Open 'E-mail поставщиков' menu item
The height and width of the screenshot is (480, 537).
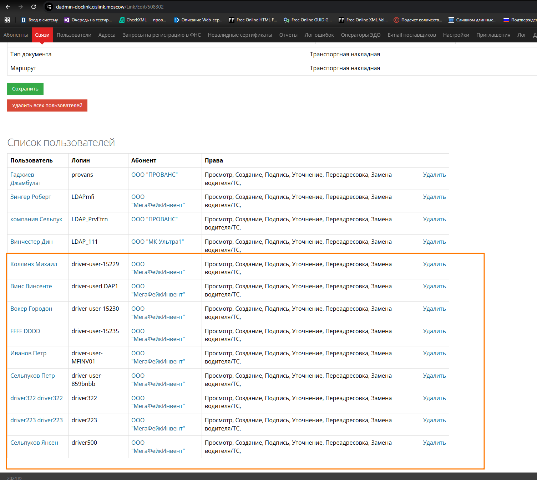[412, 35]
